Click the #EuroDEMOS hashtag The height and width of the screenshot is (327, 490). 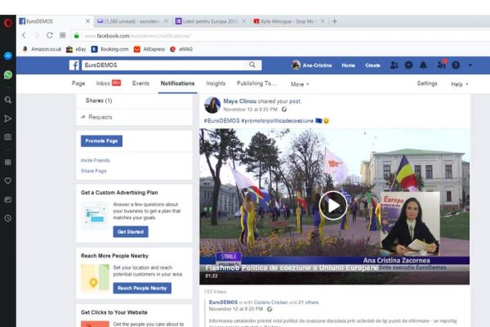(x=221, y=121)
